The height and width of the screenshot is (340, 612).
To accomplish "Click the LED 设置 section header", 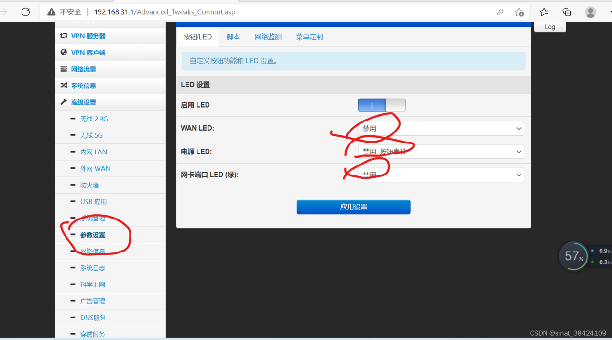I will pyautogui.click(x=353, y=85).
